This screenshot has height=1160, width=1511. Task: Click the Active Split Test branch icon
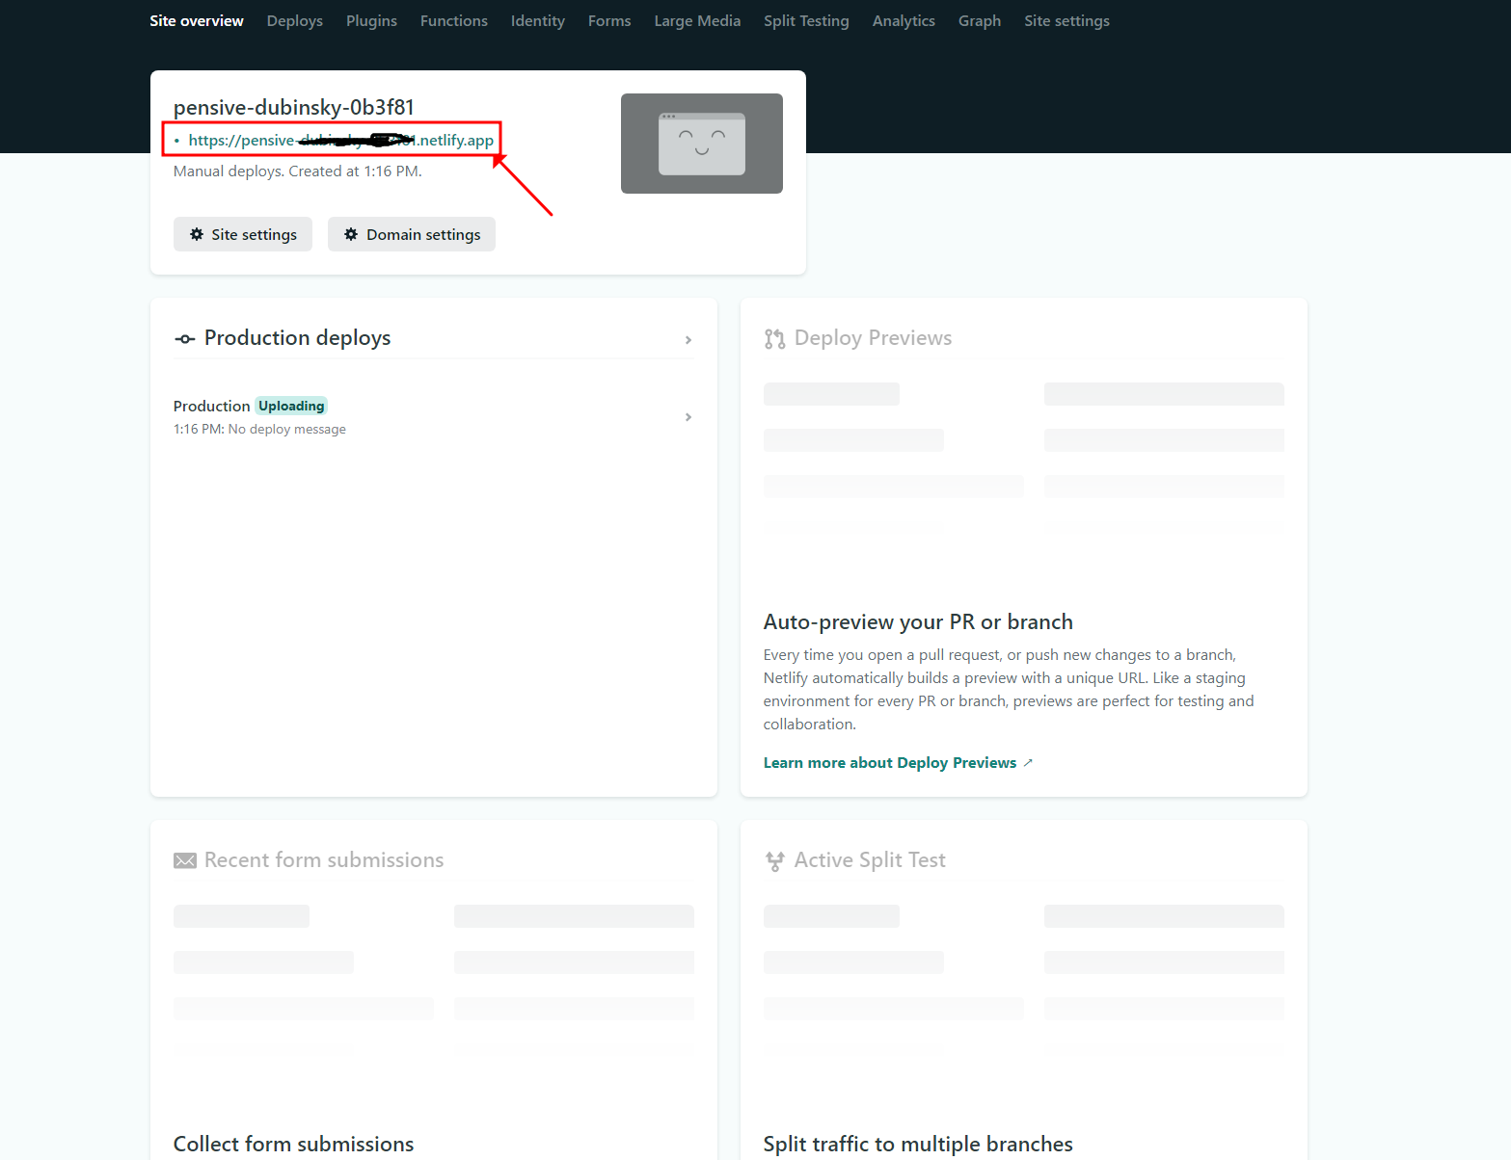point(774,861)
